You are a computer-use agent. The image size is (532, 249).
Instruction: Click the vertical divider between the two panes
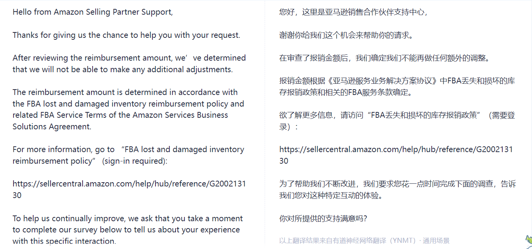265,124
